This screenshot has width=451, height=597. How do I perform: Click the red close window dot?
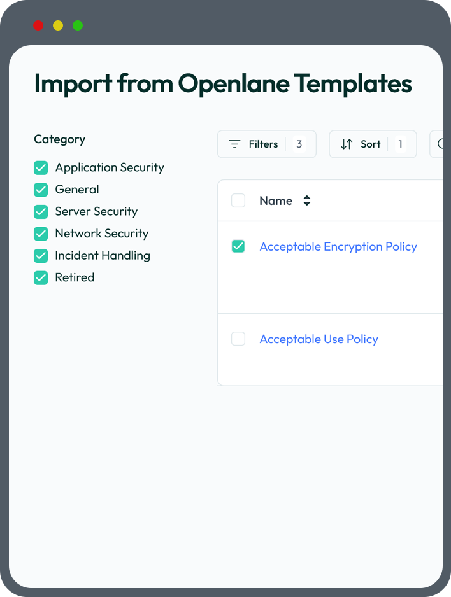pos(38,25)
